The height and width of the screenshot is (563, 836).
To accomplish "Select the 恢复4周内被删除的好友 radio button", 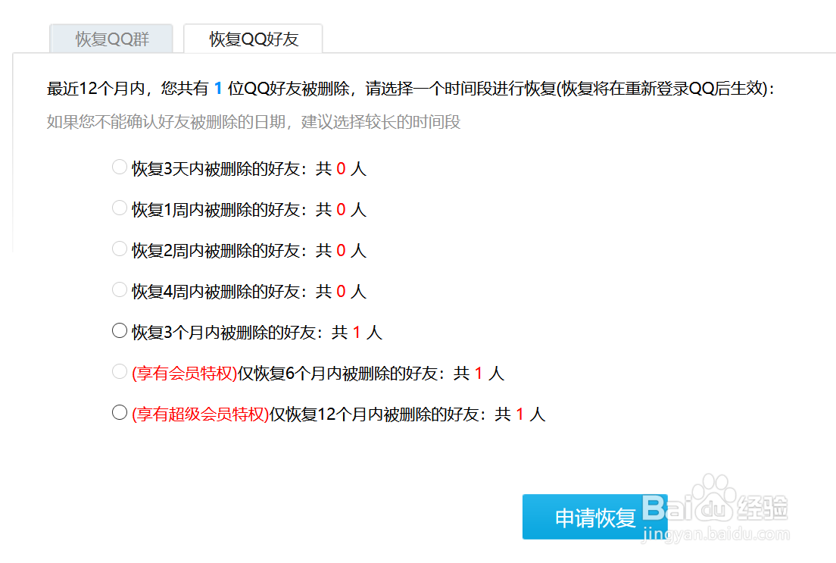I will (120, 289).
